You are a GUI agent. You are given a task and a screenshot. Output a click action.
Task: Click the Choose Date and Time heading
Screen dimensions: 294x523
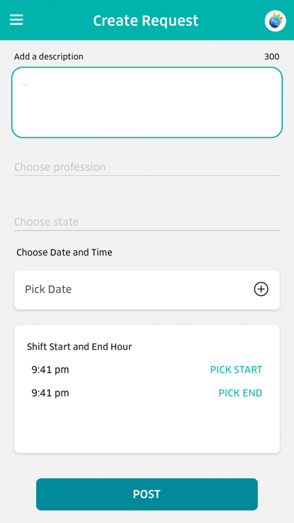click(64, 252)
